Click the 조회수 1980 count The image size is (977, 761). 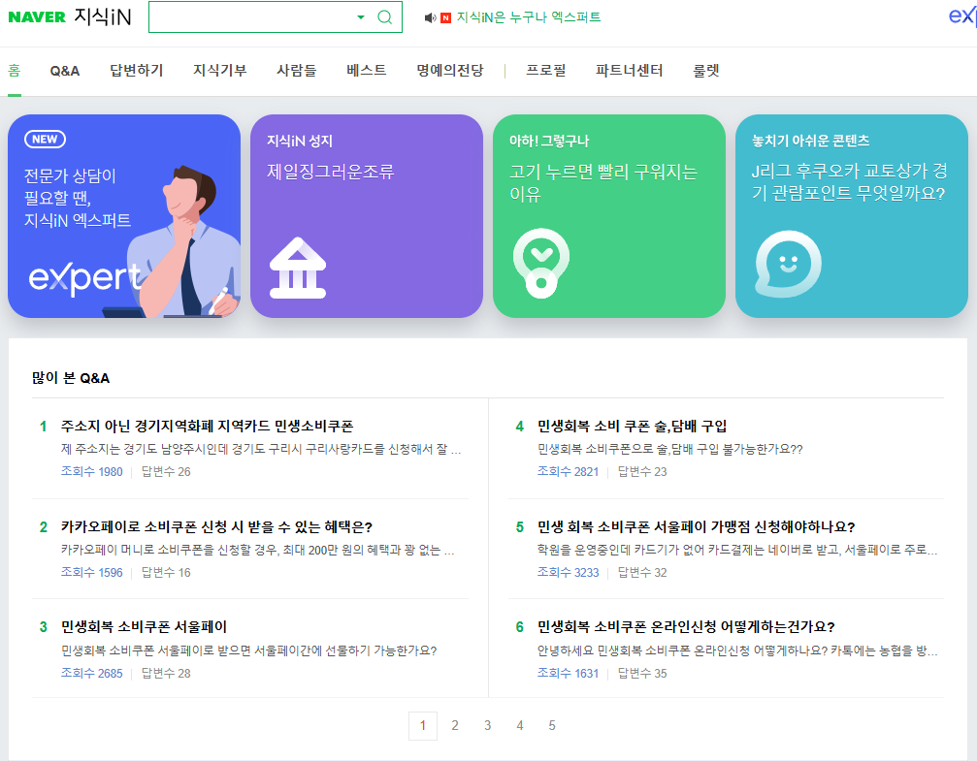91,471
